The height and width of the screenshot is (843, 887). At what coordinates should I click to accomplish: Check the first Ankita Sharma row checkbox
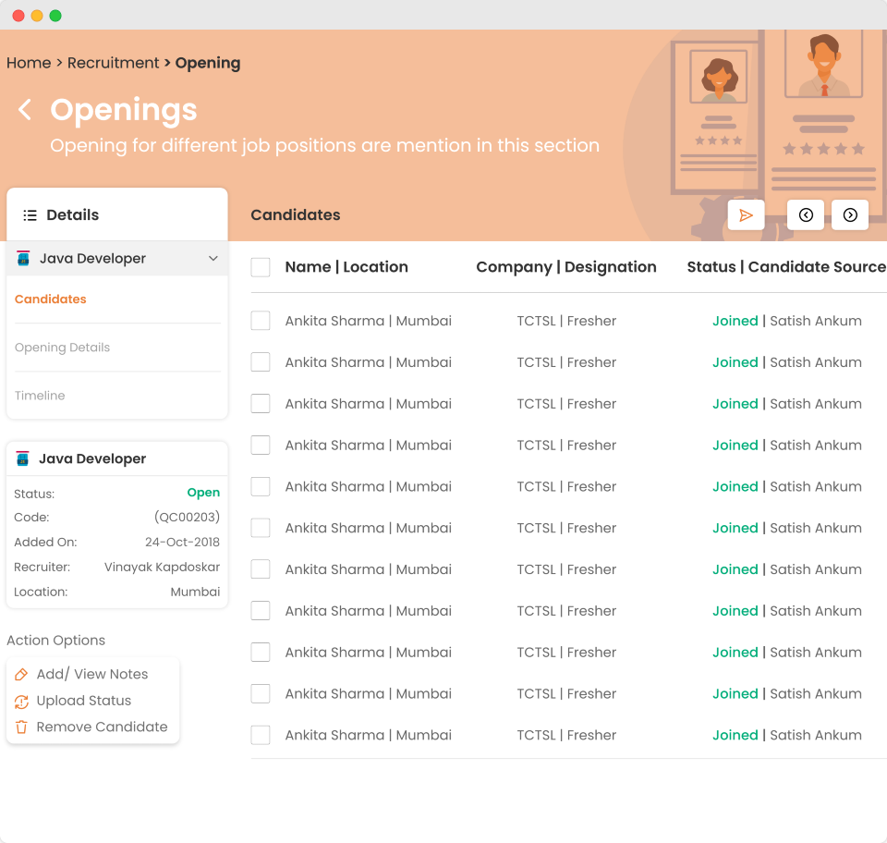[261, 321]
